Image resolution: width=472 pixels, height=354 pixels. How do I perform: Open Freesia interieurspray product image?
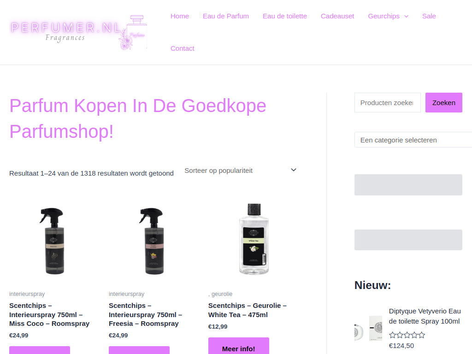[x=152, y=240]
